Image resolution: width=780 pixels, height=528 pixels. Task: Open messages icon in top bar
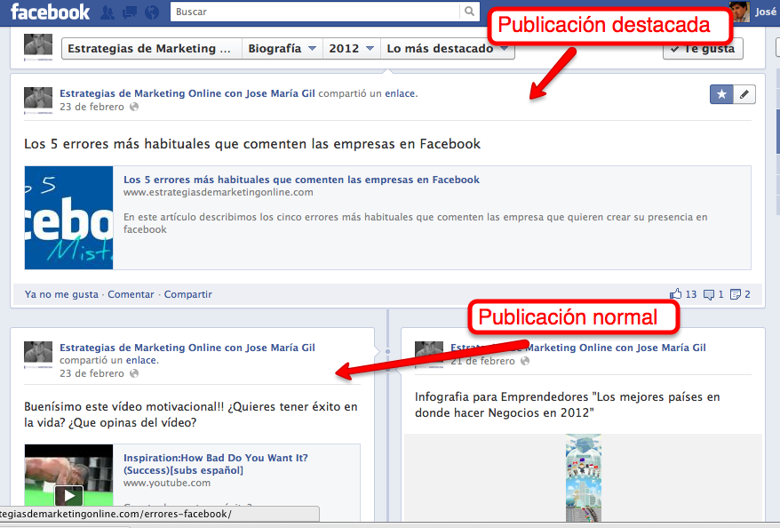(x=130, y=12)
